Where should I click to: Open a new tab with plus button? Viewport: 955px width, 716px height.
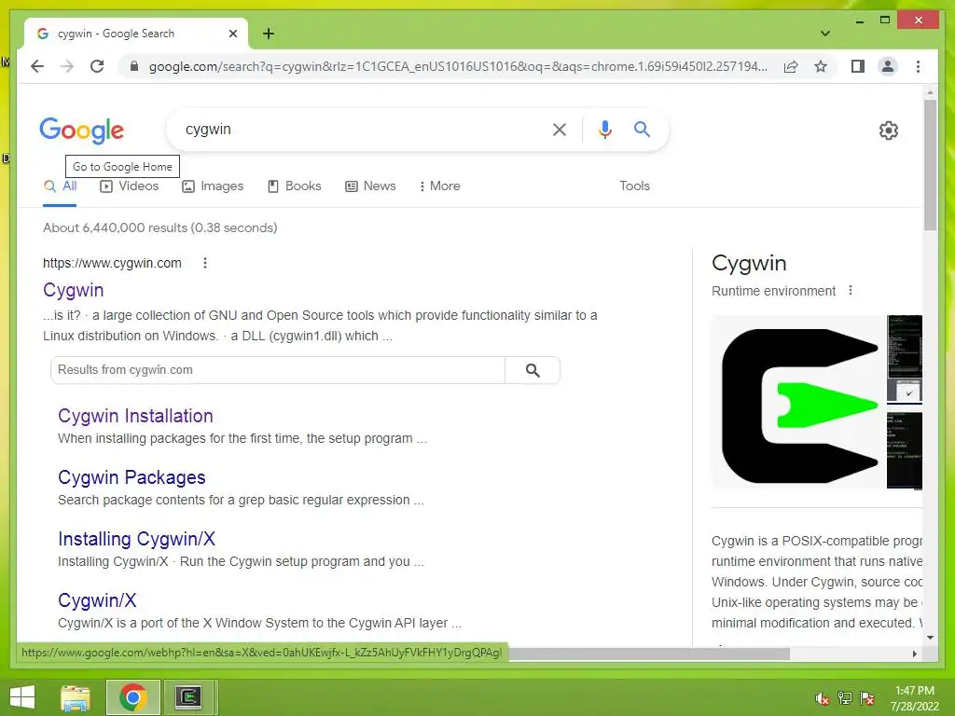tap(269, 34)
